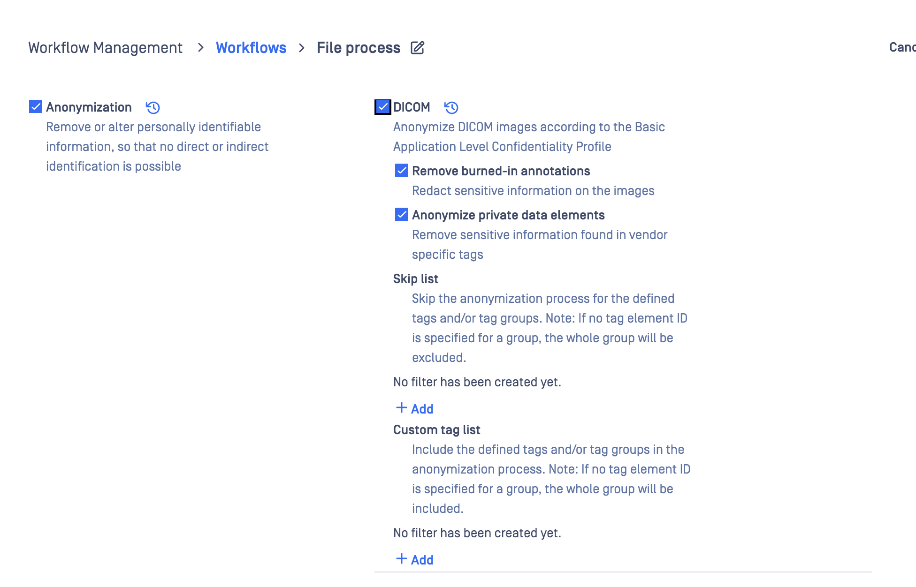The width and height of the screenshot is (916, 587).
Task: Toggle the DICOM checkbox
Action: click(383, 107)
